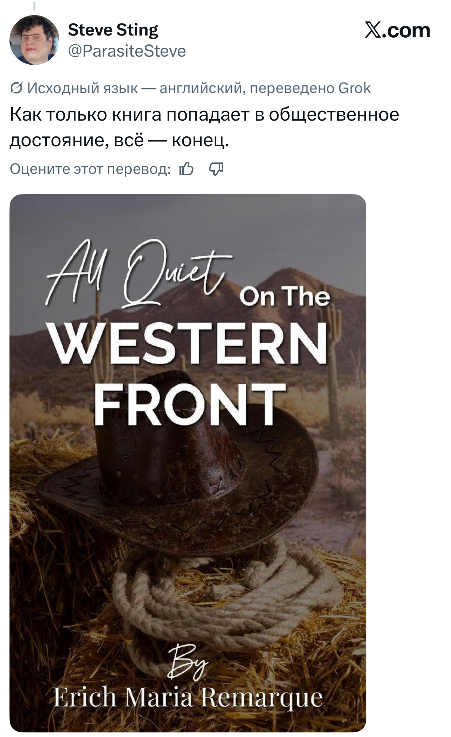Click the word "FRONT" on the cover

point(190,404)
